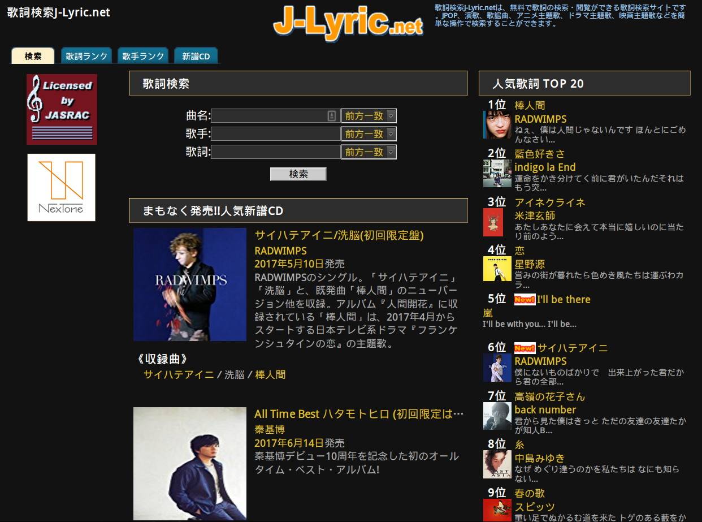Open rank 8 中島みゆき thumbnail
The width and height of the screenshot is (702, 522).
click(x=497, y=465)
